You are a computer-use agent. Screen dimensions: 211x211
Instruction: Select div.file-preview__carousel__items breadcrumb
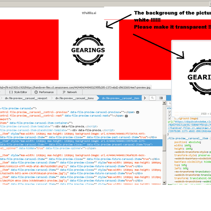74,98
